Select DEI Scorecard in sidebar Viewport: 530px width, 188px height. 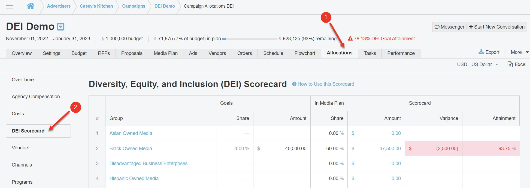(x=38, y=131)
